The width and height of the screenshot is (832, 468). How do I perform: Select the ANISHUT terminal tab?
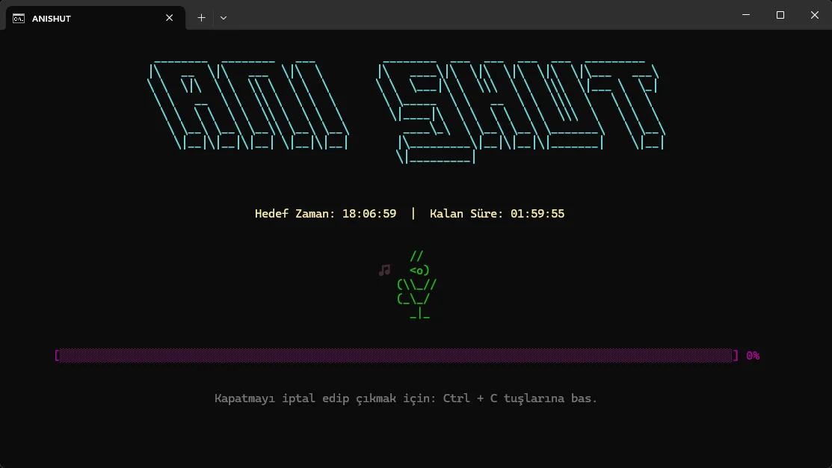[x=96, y=18]
